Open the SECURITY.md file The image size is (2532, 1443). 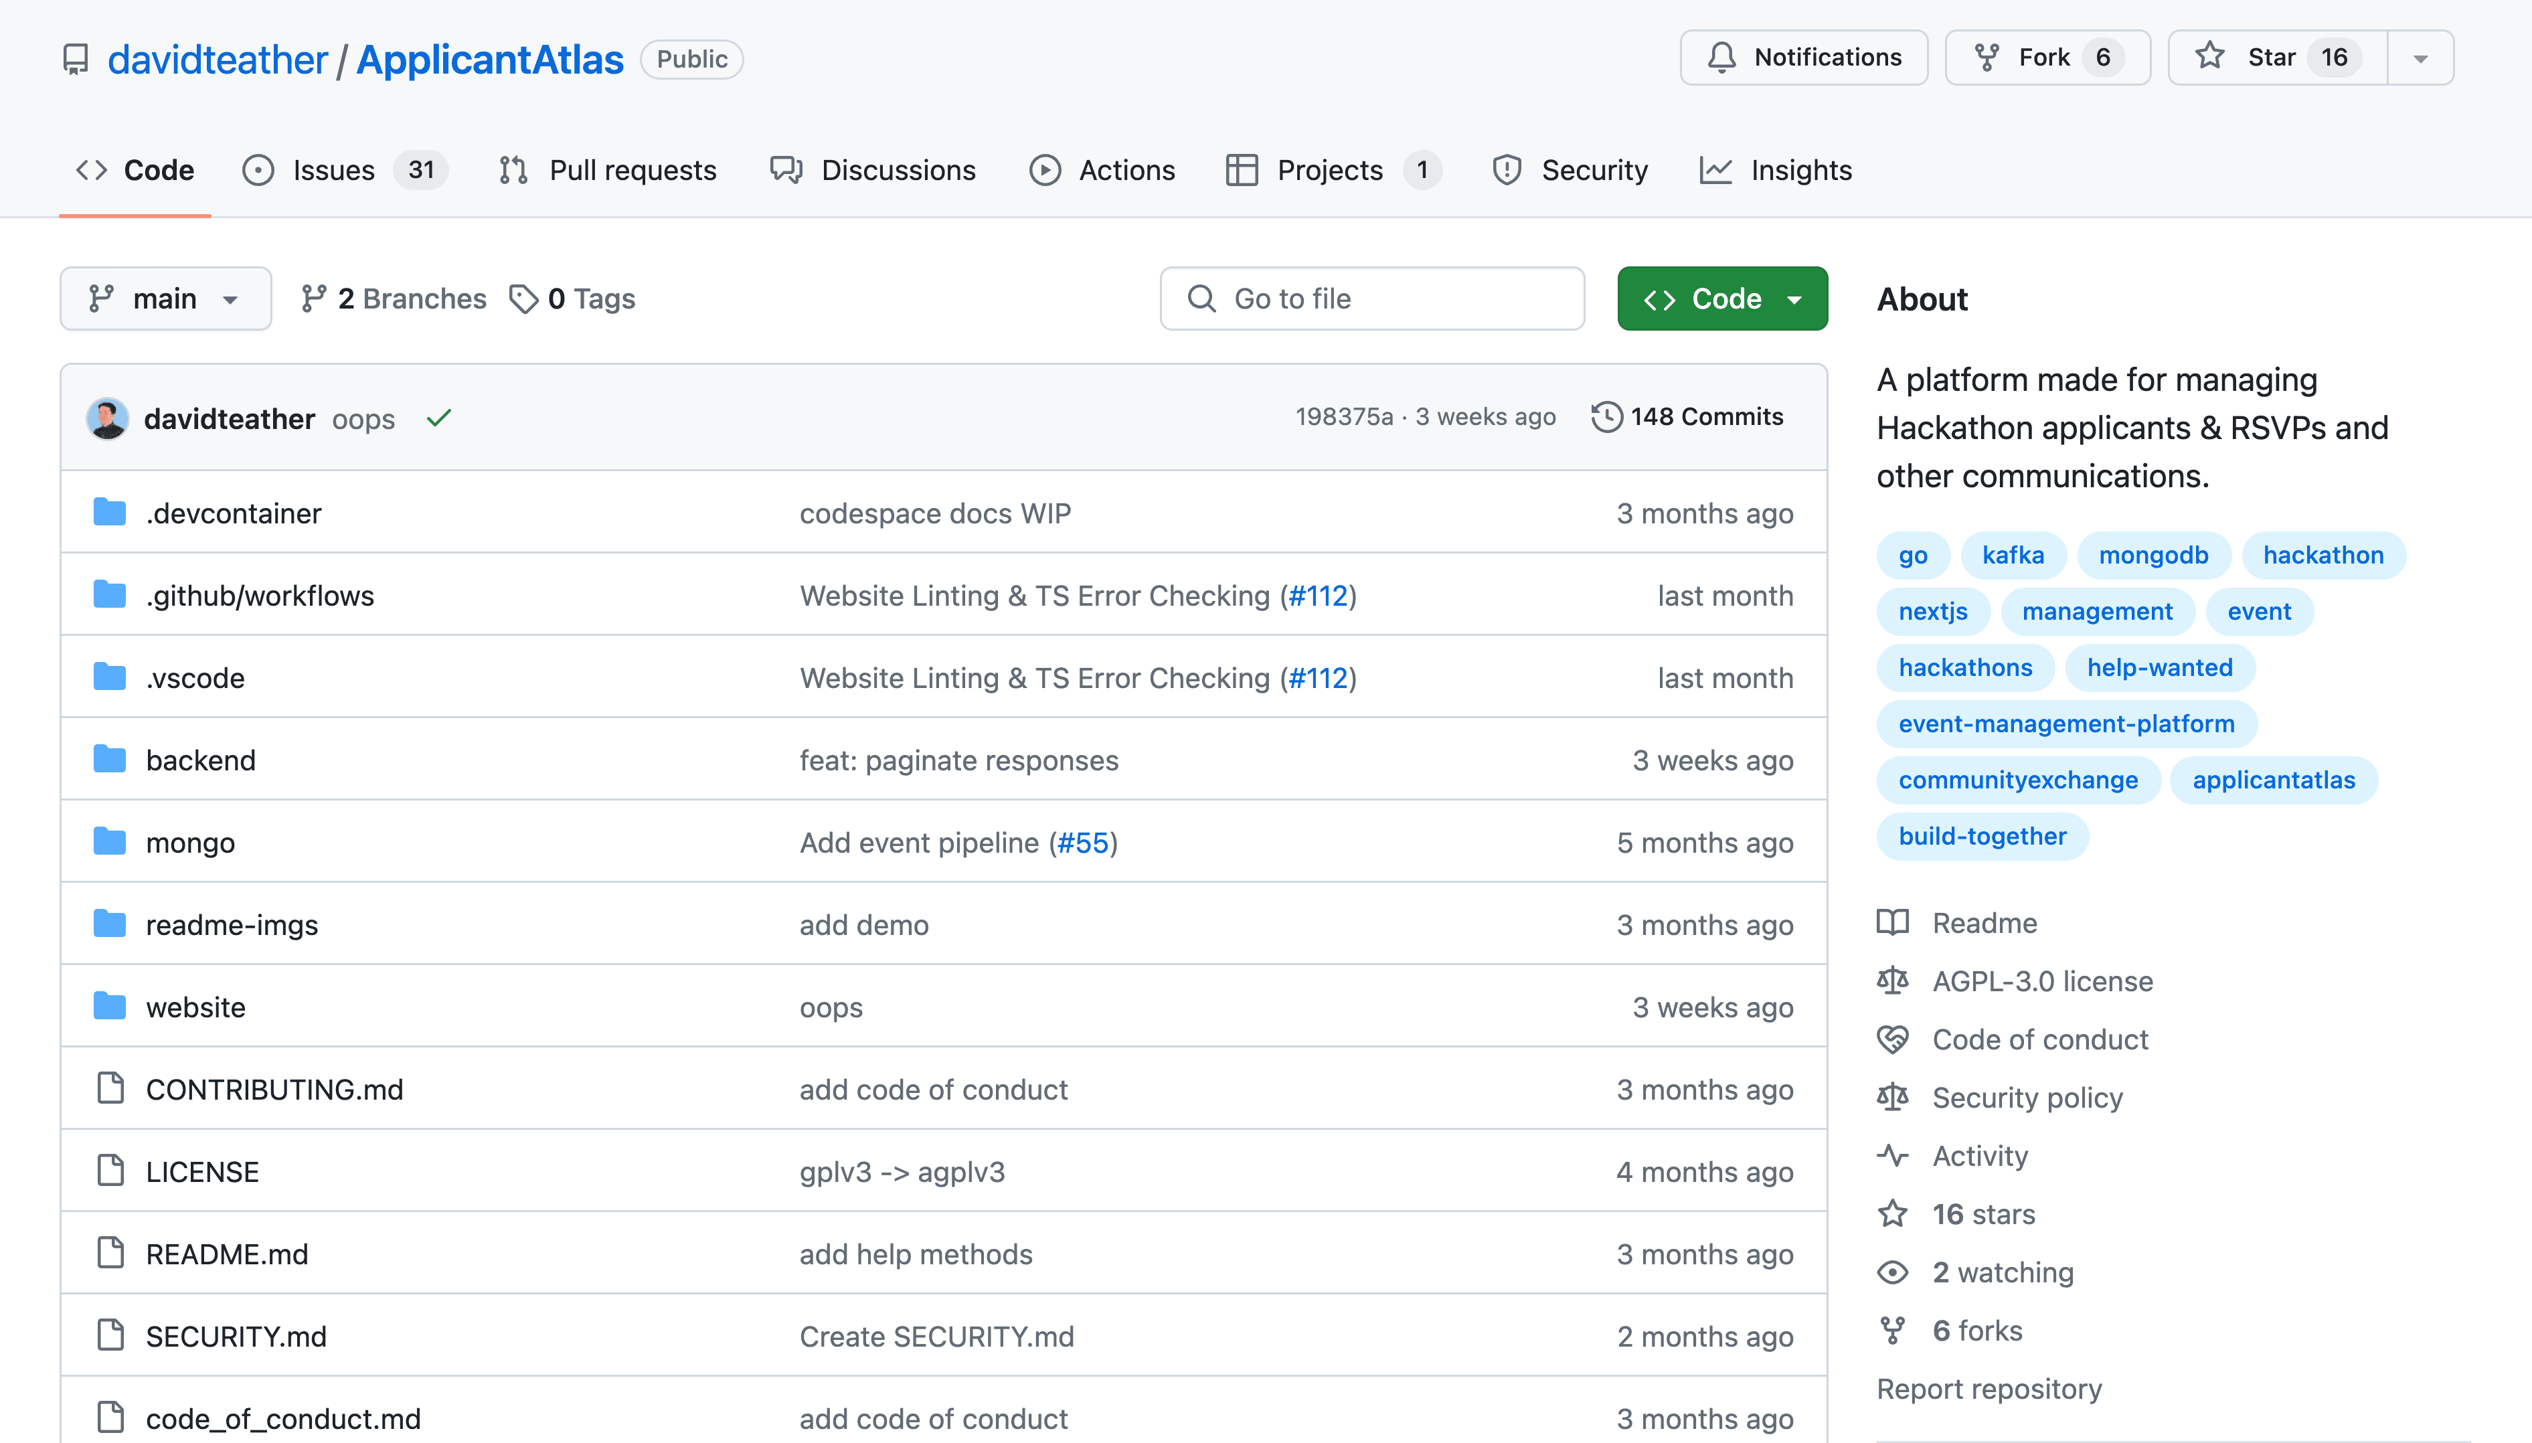point(236,1336)
